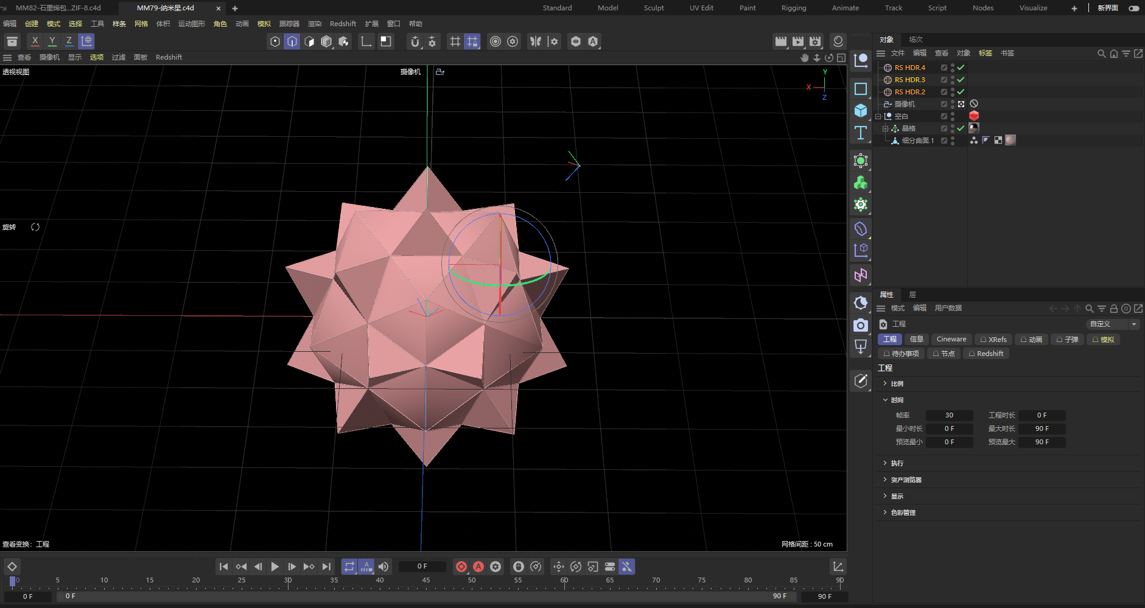
Task: Click the green cloner MoGraph icon
Action: tap(861, 183)
